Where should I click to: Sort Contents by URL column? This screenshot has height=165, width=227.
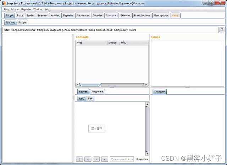click(x=134, y=42)
